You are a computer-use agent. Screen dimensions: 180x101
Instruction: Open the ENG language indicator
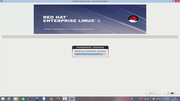pyautogui.click(x=168, y=99)
